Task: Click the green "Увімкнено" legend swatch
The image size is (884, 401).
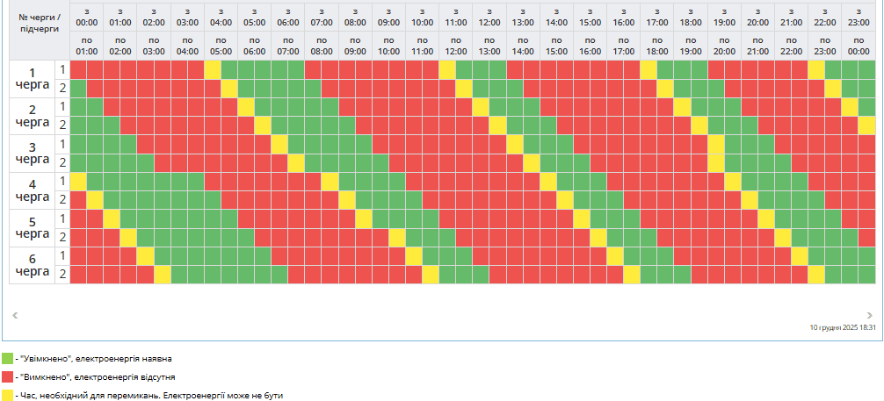Action: coord(7,359)
